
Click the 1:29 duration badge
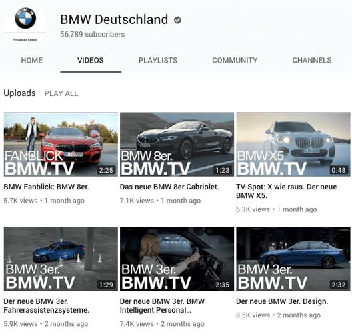(x=106, y=285)
